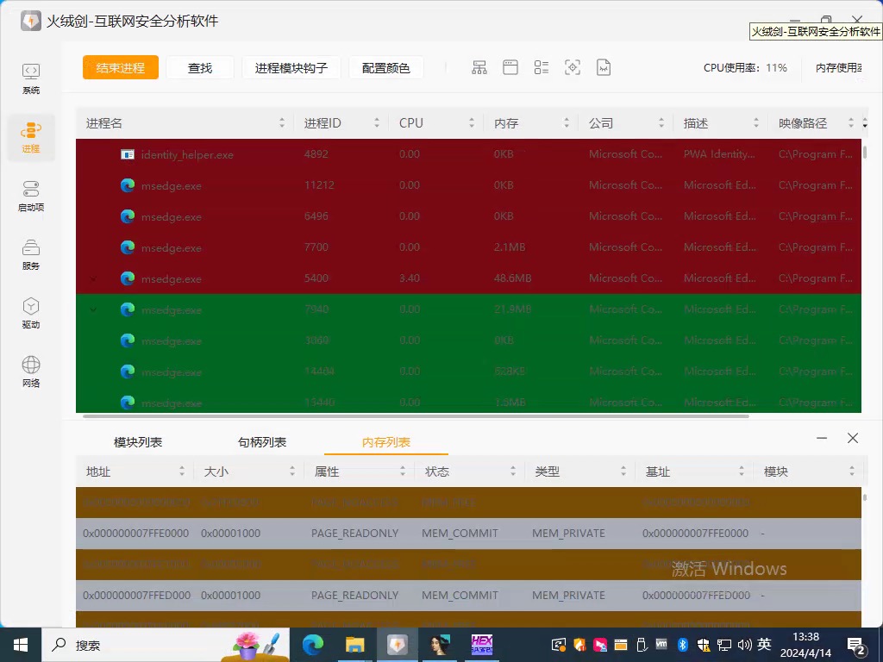Sort by the 映像路径 column header
This screenshot has width=883, height=662.
(x=815, y=123)
